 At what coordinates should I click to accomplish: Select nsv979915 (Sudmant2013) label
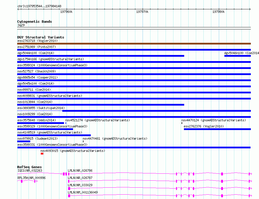[x=38, y=138]
